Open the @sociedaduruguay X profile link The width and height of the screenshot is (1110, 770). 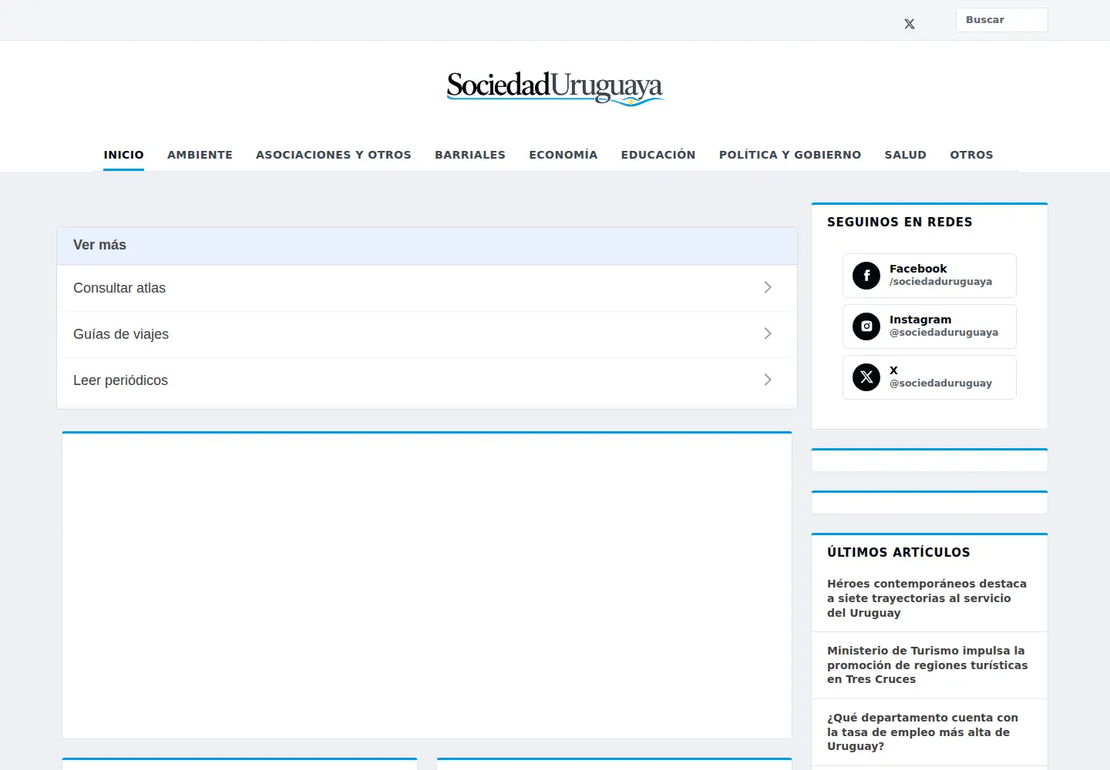(930, 377)
